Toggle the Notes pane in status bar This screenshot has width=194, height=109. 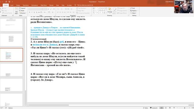145,108
